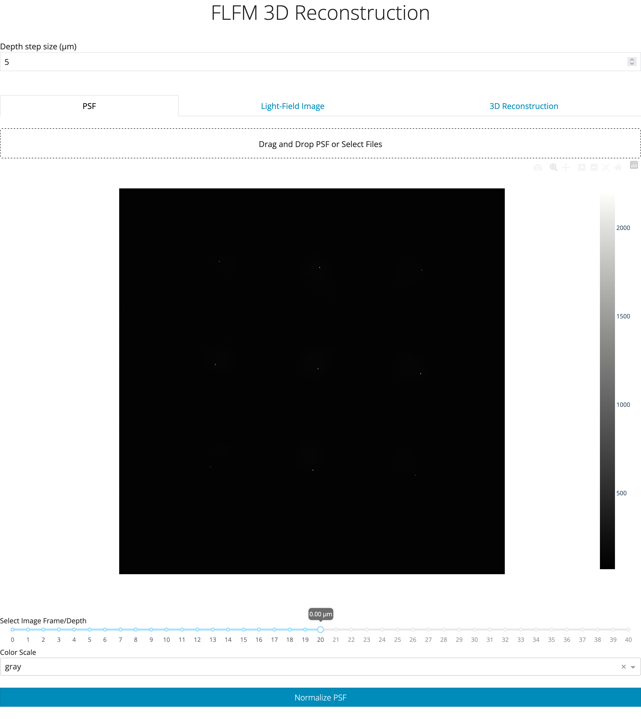Reset axes with the home icon

(x=618, y=167)
